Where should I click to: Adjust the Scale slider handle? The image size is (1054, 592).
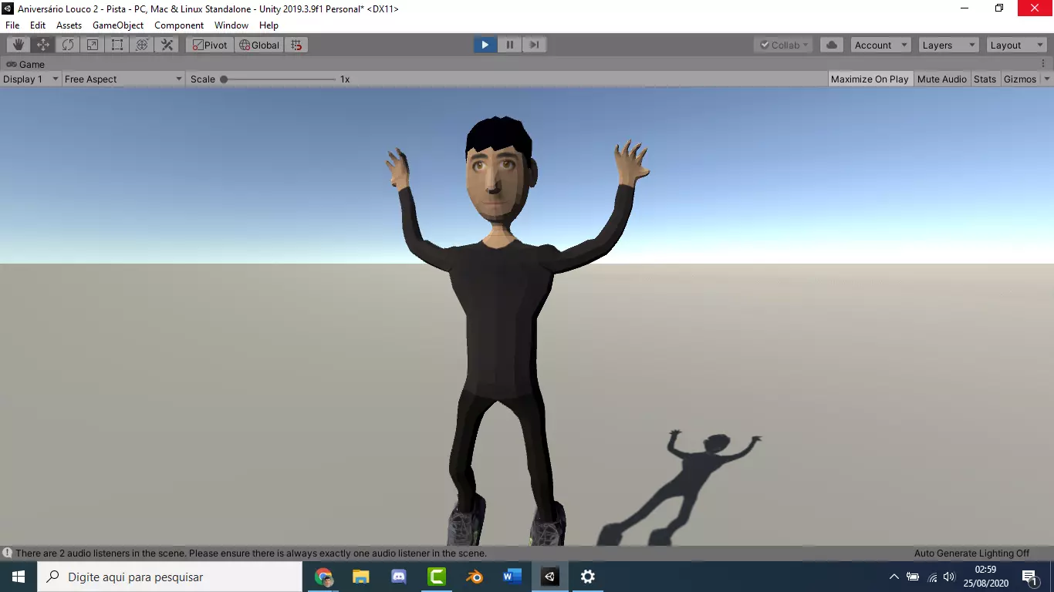(x=224, y=79)
